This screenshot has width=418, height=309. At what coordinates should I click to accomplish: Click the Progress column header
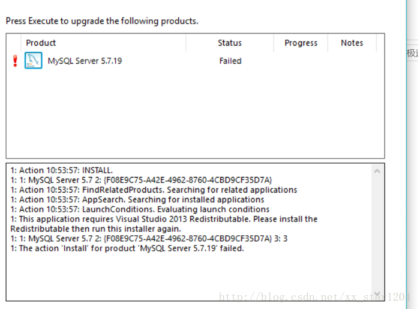point(301,43)
